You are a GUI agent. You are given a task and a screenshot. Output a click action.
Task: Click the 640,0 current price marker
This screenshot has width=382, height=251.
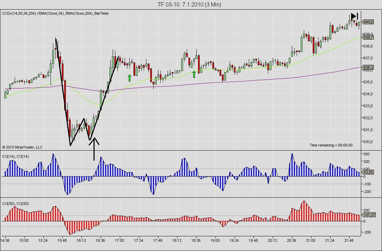368,22
